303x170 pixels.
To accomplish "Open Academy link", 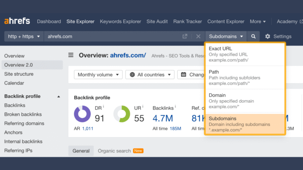I will pos(289,21).
